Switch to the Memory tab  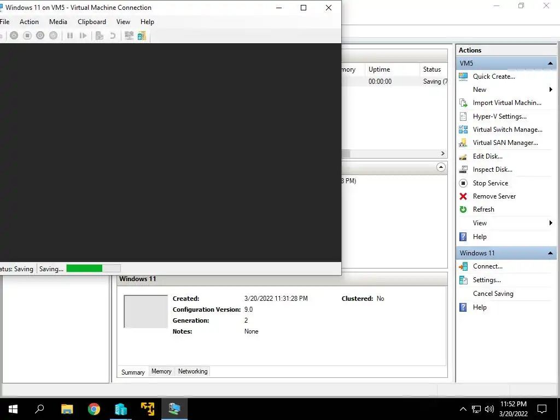point(161,371)
